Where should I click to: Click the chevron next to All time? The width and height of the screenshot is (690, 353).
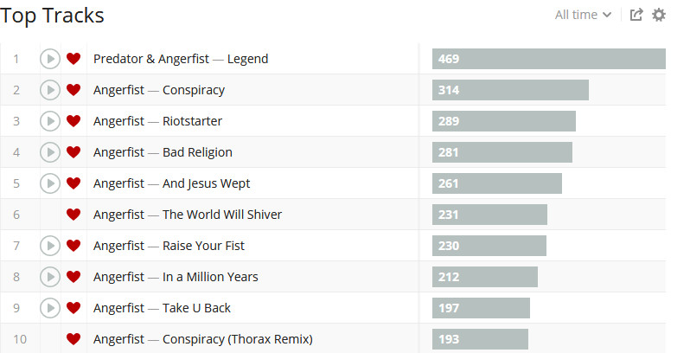[x=607, y=15]
